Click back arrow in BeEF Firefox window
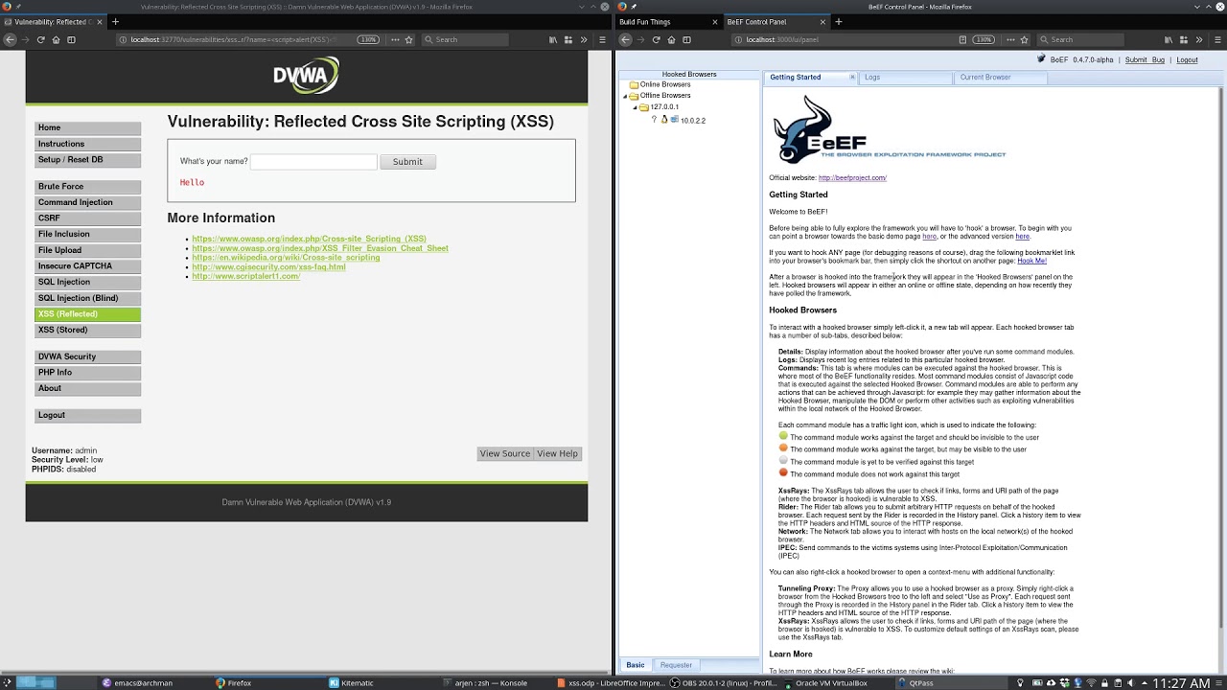Screen dimensions: 1227x690 click(625, 39)
